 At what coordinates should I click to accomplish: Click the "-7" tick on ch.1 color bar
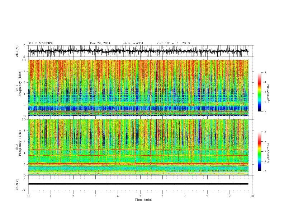click(x=265, y=112)
